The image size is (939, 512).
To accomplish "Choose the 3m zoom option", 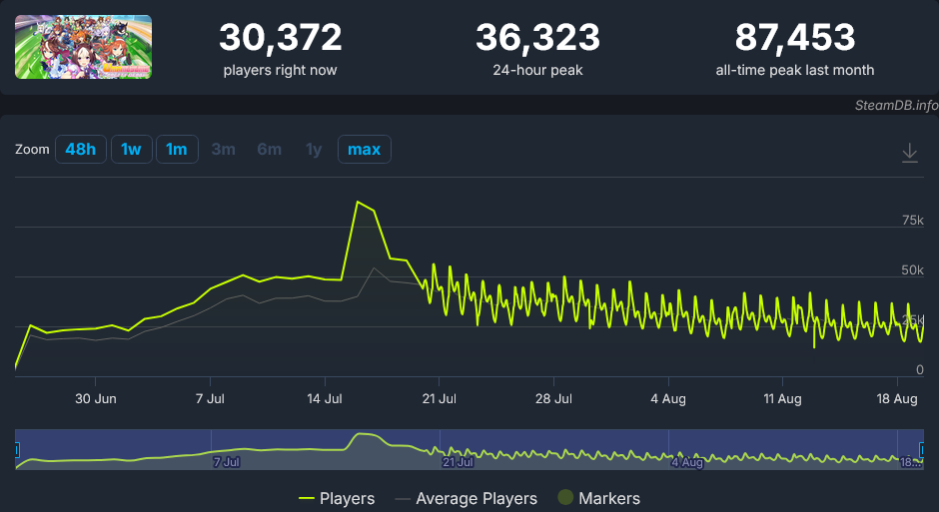I will pos(223,150).
